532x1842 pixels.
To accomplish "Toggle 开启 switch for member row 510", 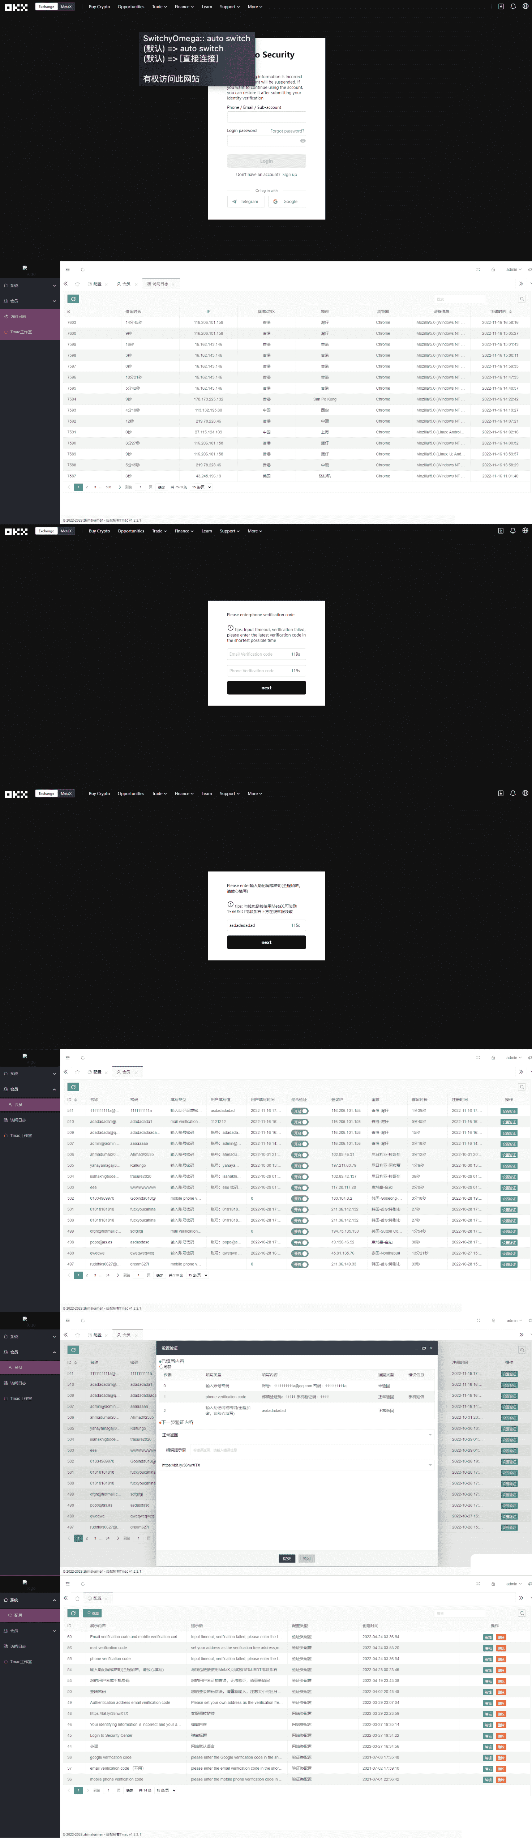I will (300, 1122).
